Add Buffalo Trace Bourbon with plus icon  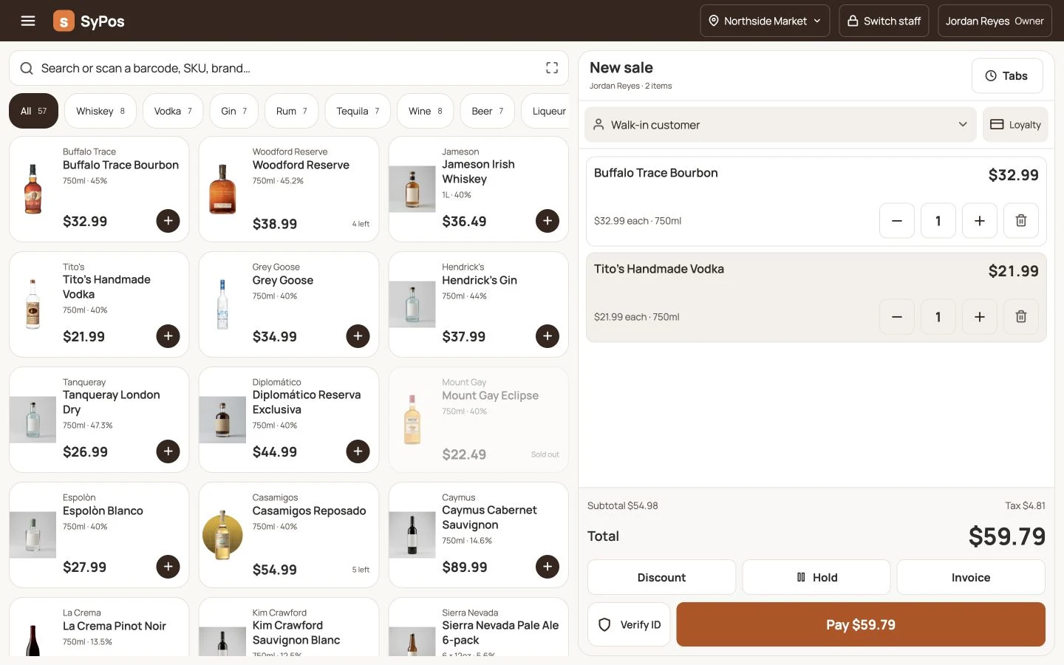pyautogui.click(x=168, y=221)
